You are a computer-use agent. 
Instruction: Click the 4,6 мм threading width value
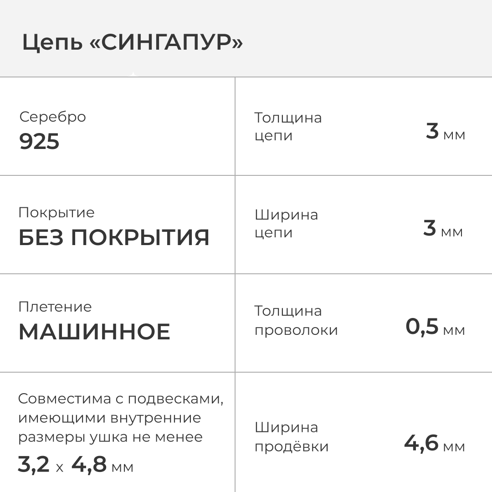tap(434, 443)
